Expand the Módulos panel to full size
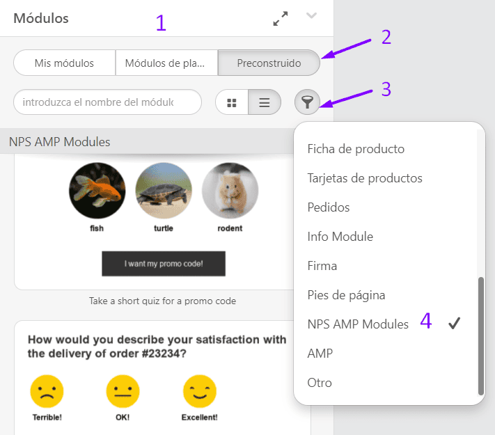Image resolution: width=495 pixels, height=435 pixels. pos(281,19)
